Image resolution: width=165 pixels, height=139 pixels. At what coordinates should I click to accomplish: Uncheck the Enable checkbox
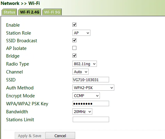pos(74,25)
